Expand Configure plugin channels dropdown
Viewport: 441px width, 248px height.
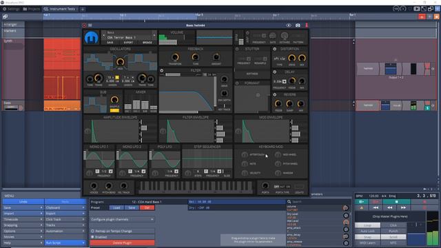[123, 219]
